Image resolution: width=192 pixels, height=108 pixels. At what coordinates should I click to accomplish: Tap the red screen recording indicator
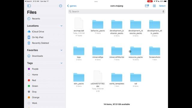[150, 1]
